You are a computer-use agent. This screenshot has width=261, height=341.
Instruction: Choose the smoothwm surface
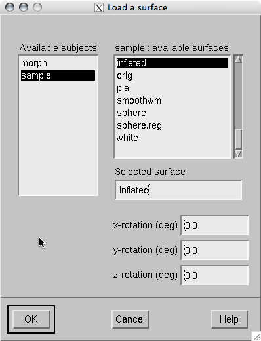point(172,100)
